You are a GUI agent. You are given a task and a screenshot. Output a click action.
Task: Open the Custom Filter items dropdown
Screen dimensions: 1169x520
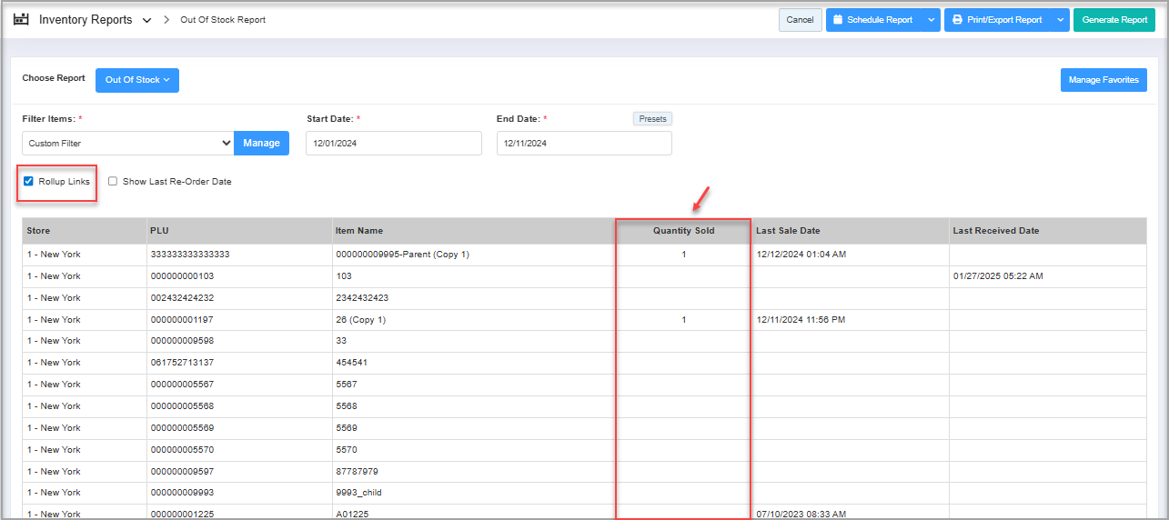[127, 143]
